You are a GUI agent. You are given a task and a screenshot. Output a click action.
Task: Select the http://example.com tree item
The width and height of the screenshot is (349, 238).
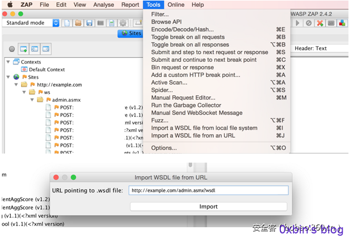pos(59,84)
